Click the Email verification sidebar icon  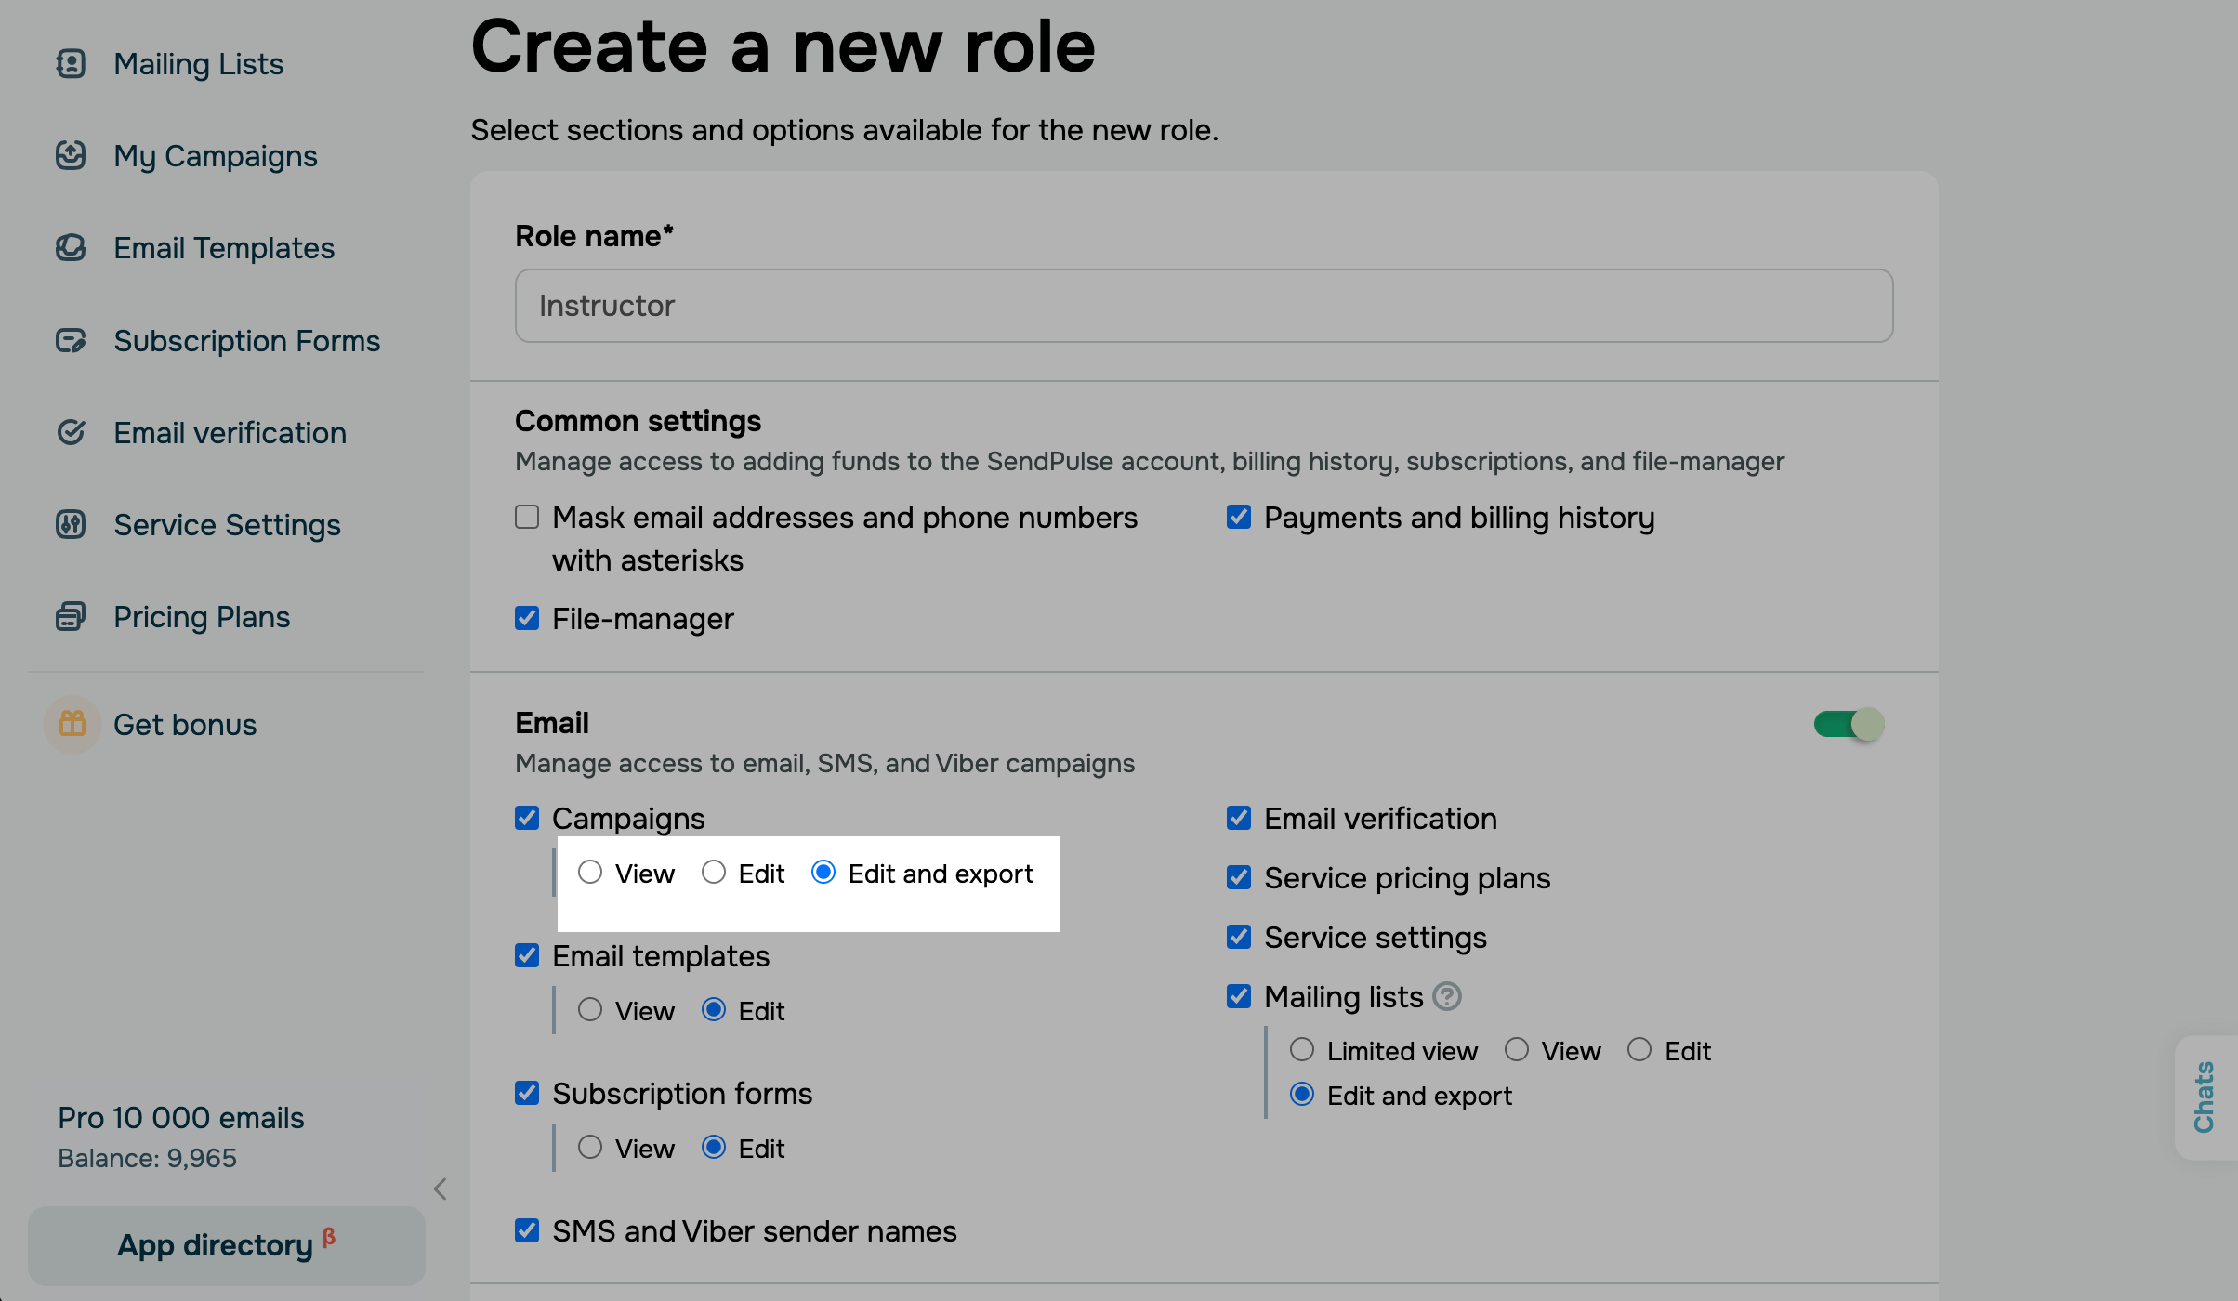[x=71, y=432]
